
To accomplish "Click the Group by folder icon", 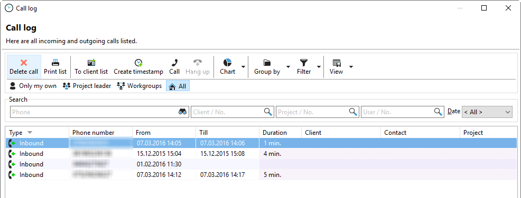I will [x=267, y=63].
